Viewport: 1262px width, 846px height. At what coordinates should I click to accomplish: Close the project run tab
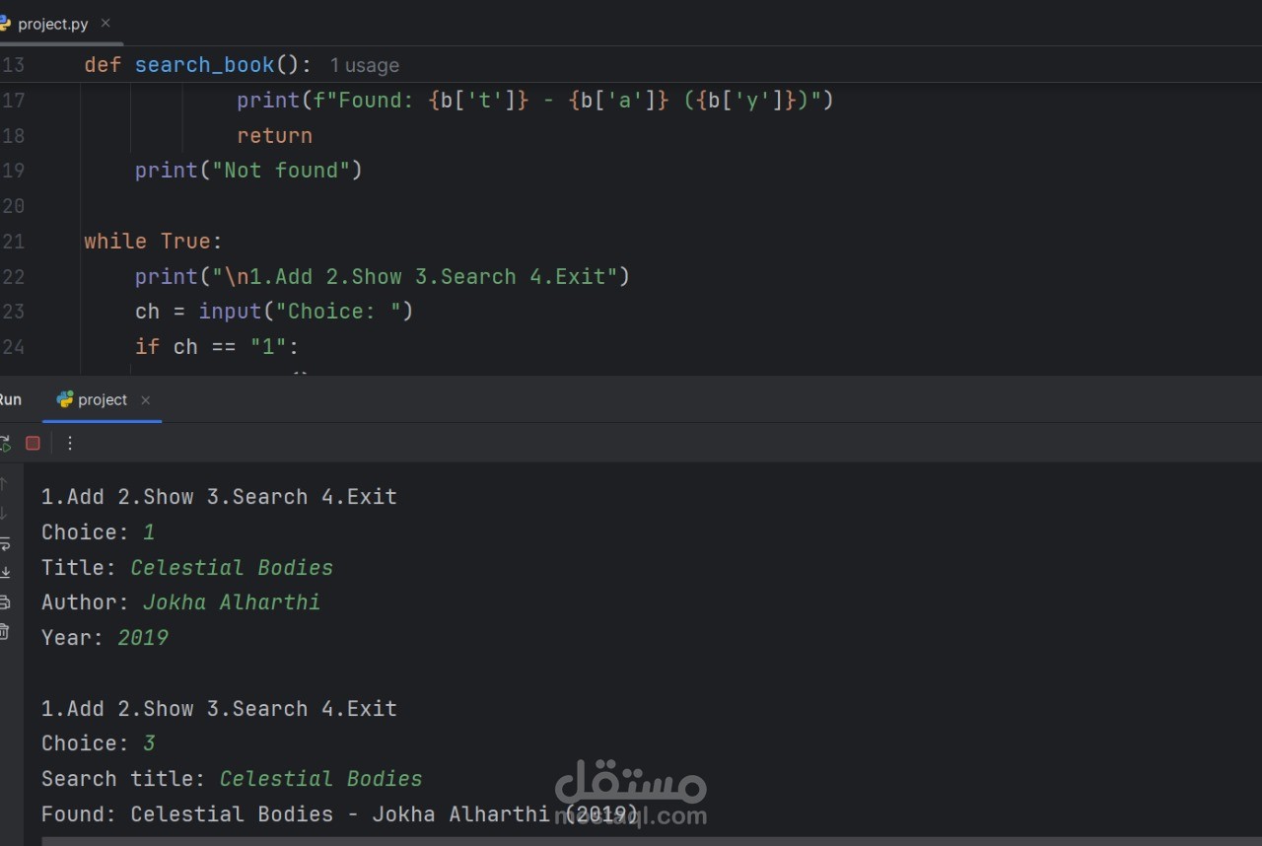pos(145,400)
